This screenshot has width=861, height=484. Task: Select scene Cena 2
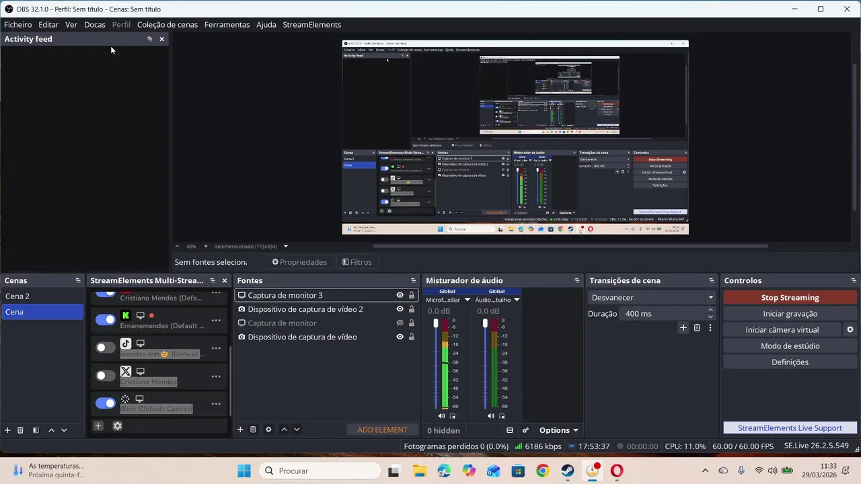click(42, 296)
